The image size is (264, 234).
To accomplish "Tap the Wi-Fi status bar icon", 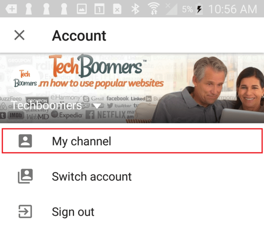I will [154, 9].
